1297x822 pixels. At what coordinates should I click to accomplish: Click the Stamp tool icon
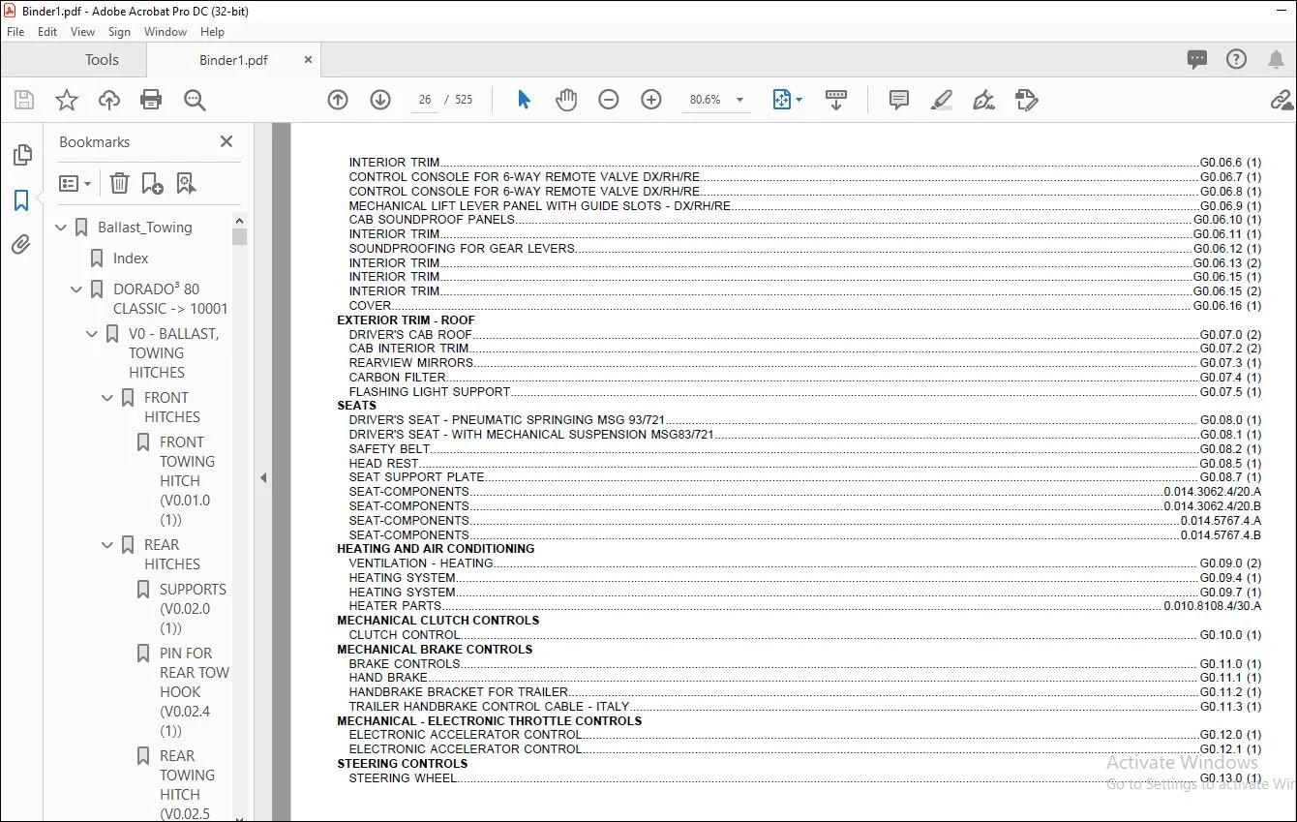(1027, 100)
